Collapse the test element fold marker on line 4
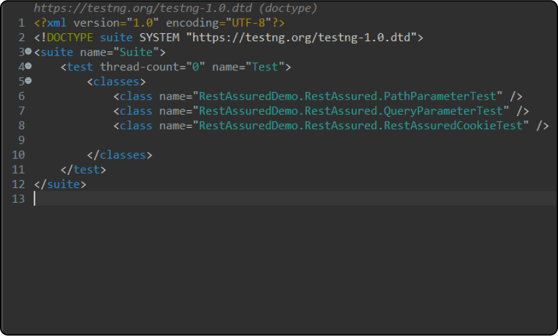 coord(29,66)
